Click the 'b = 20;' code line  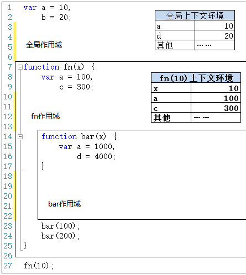click(x=56, y=17)
